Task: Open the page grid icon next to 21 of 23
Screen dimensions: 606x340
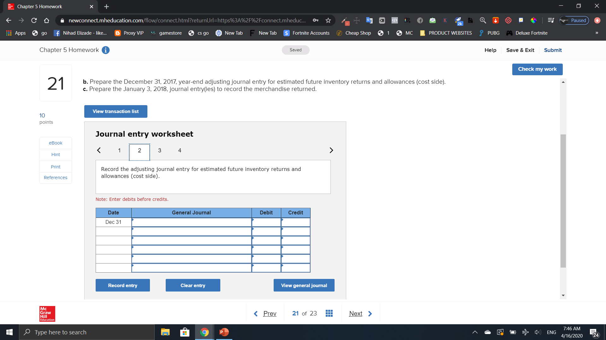Action: (329, 313)
